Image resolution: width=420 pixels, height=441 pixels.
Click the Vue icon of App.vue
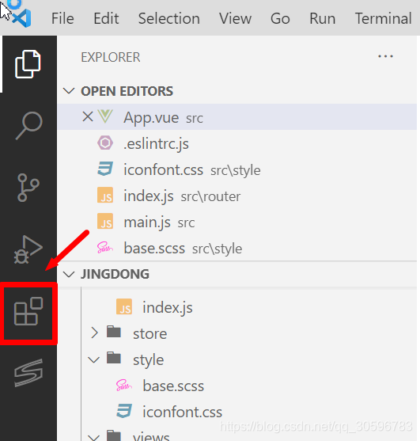pyautogui.click(x=105, y=116)
